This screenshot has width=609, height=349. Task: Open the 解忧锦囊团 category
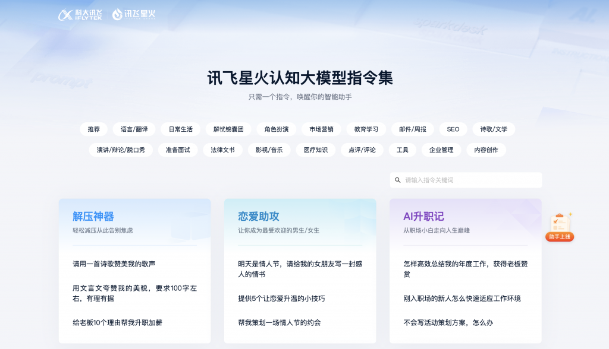coord(228,129)
